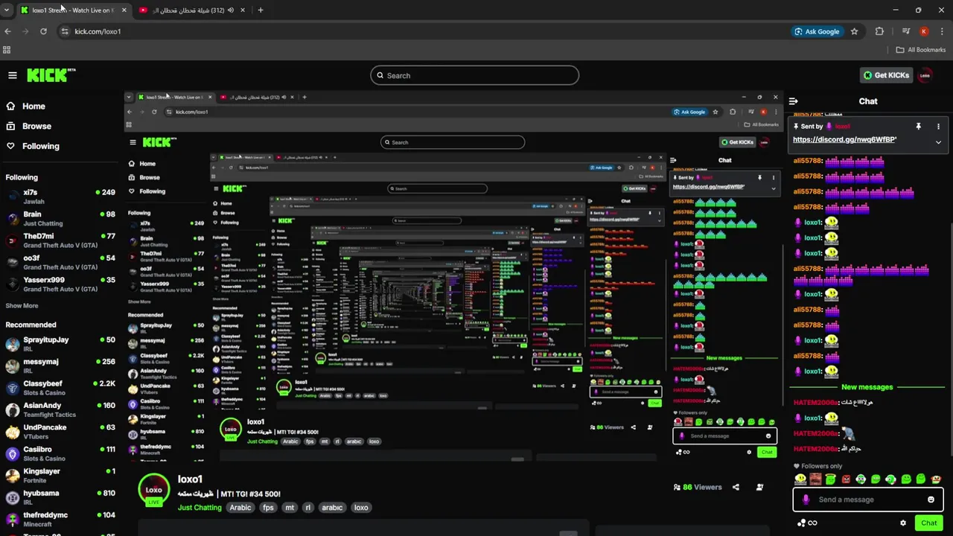953x536 pixels.
Task: Open the recommended thefreddymc channel
Action: [60, 519]
